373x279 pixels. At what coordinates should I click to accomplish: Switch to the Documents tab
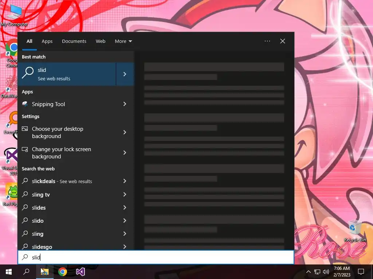click(74, 41)
